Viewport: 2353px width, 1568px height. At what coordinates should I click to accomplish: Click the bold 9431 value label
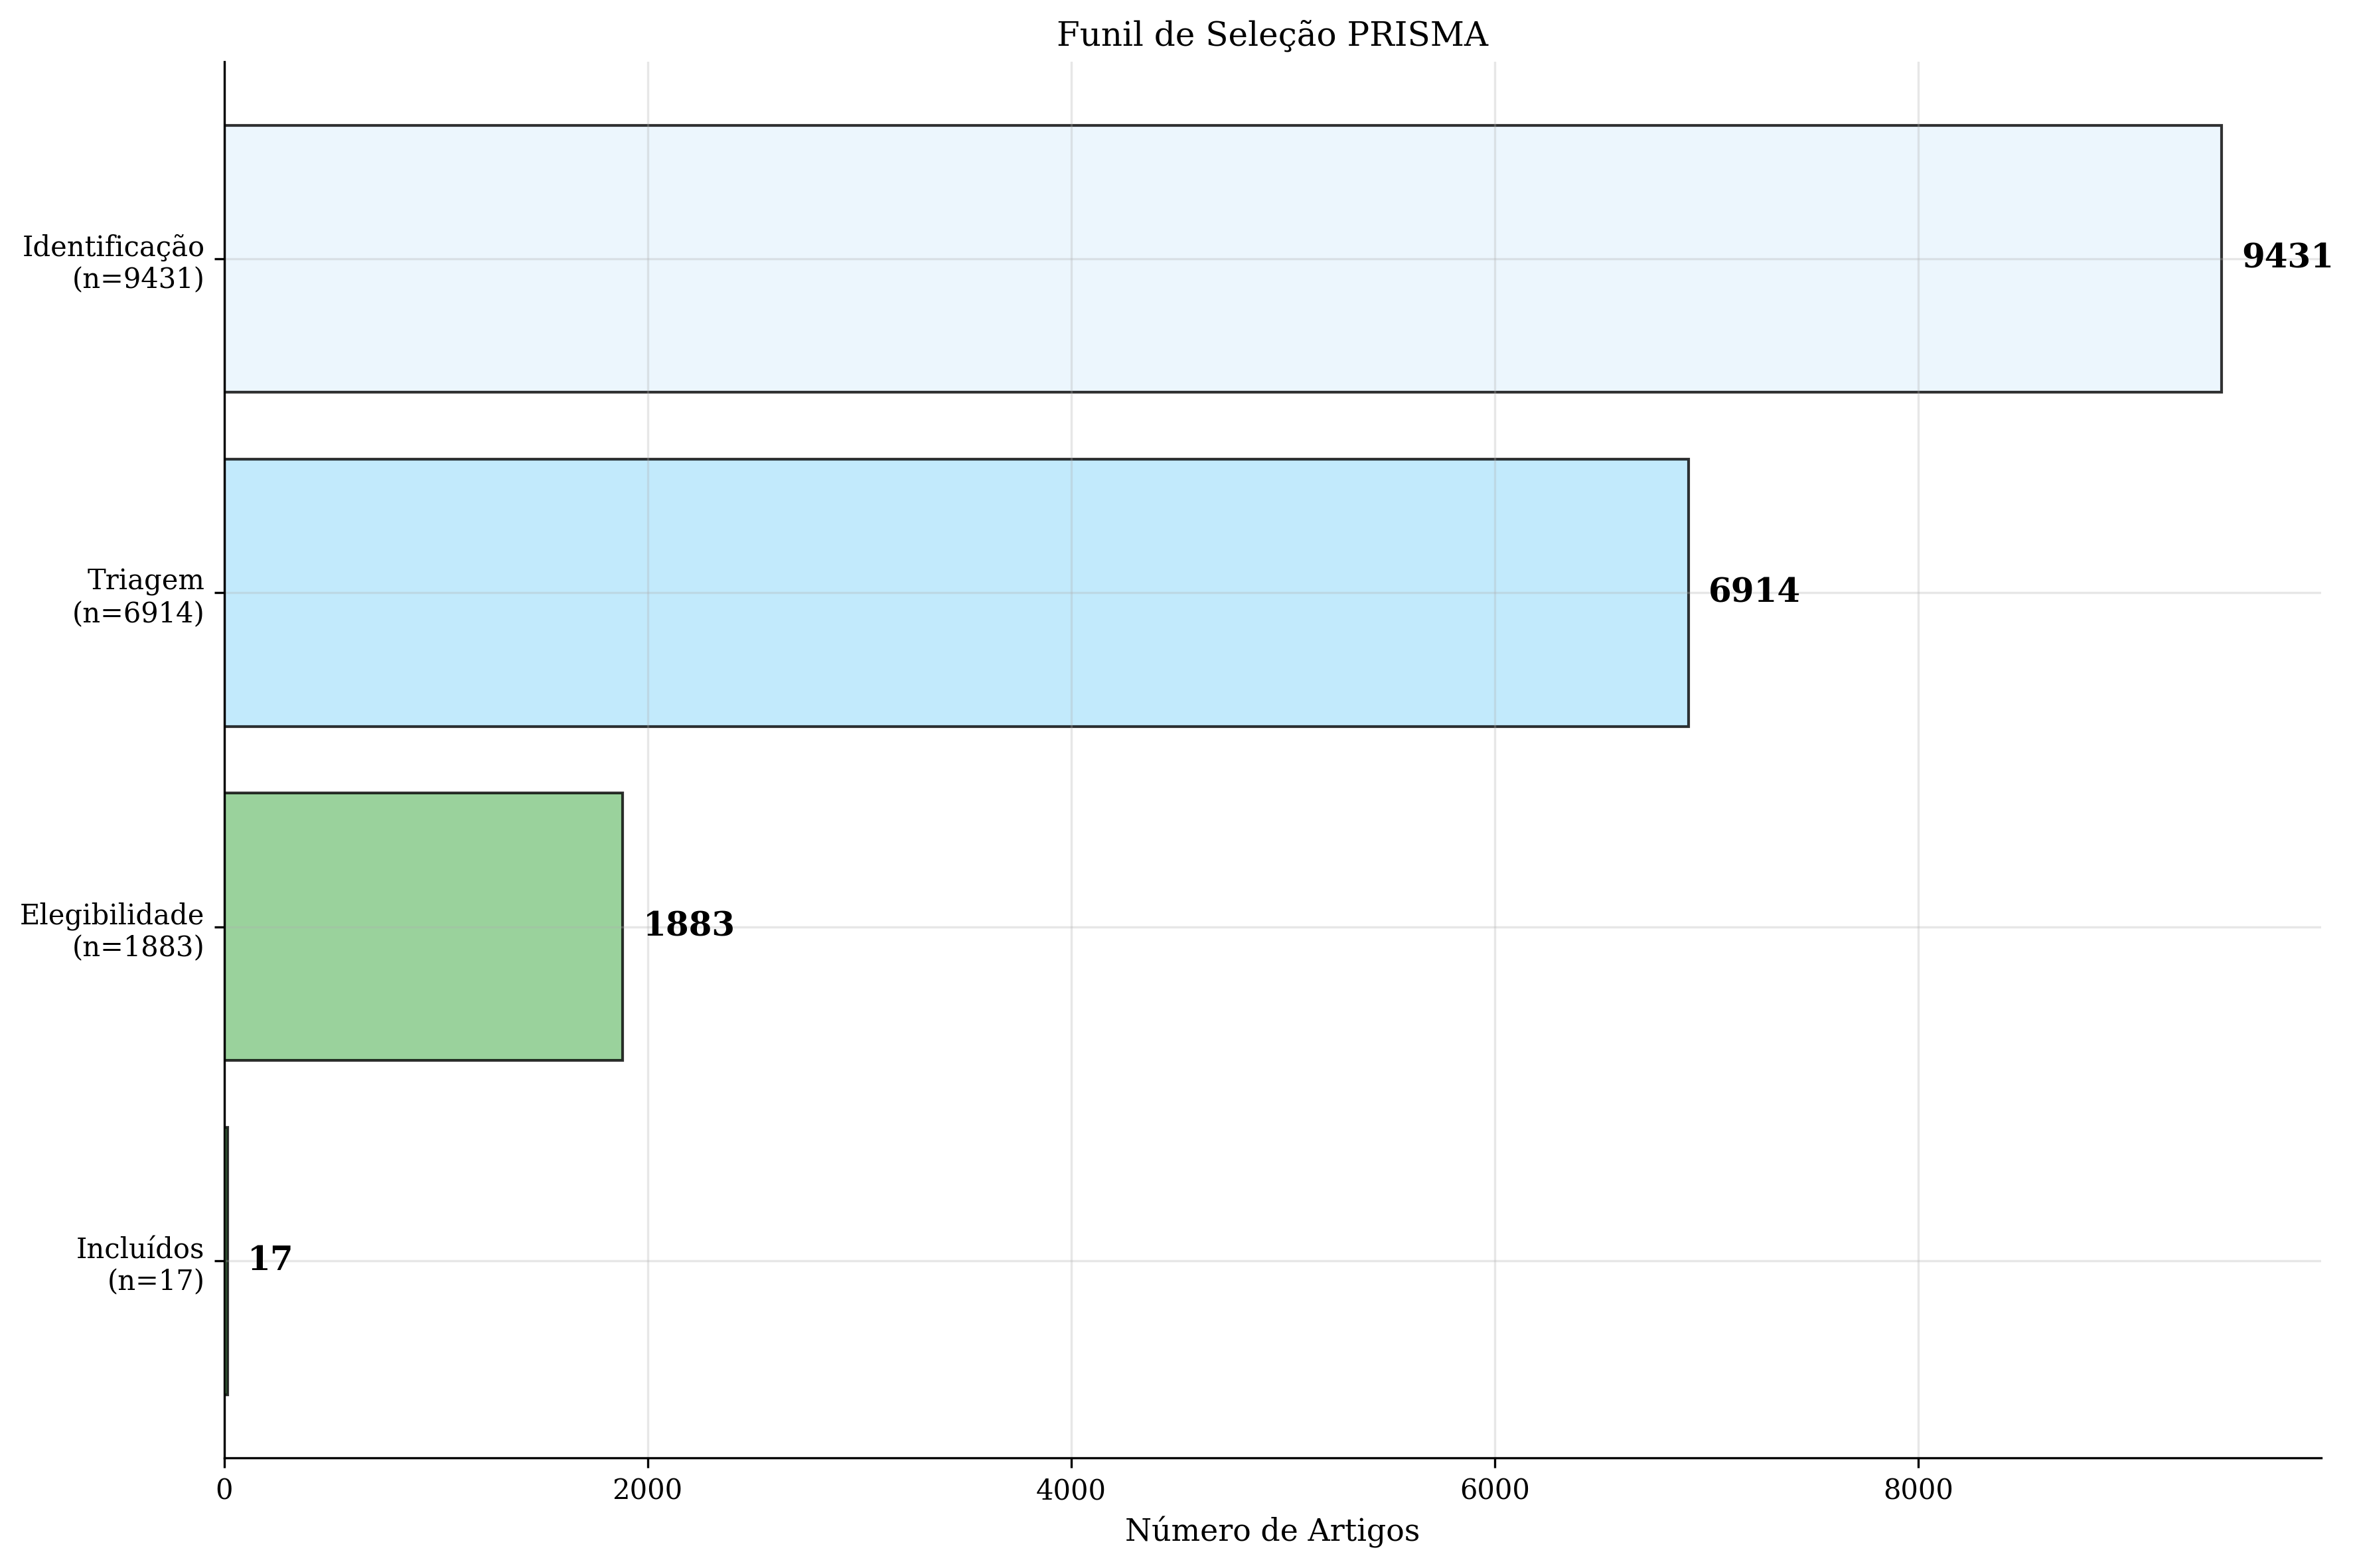click(2287, 257)
